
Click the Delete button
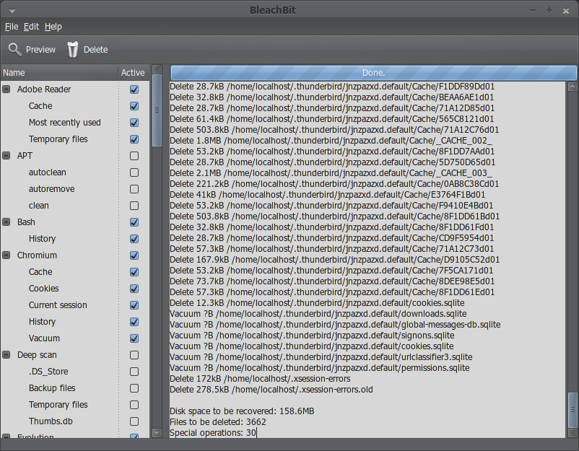pyautogui.click(x=88, y=49)
